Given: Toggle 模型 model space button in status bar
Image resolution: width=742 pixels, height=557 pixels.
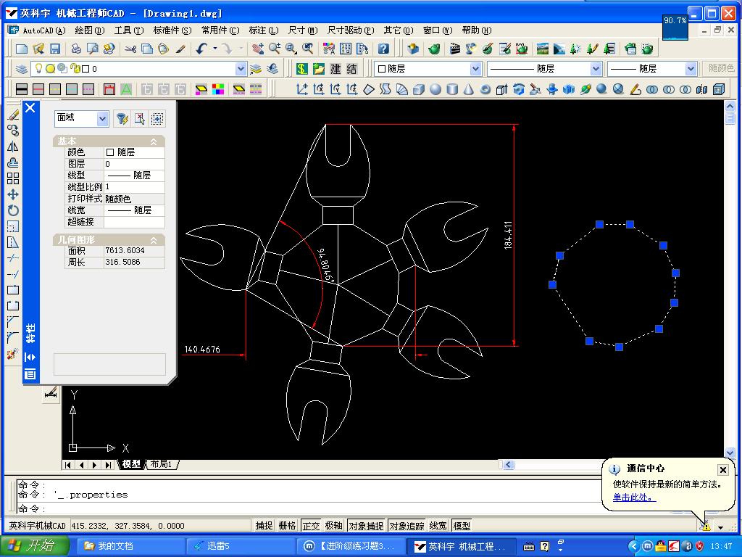Looking at the screenshot, I should 462,526.
